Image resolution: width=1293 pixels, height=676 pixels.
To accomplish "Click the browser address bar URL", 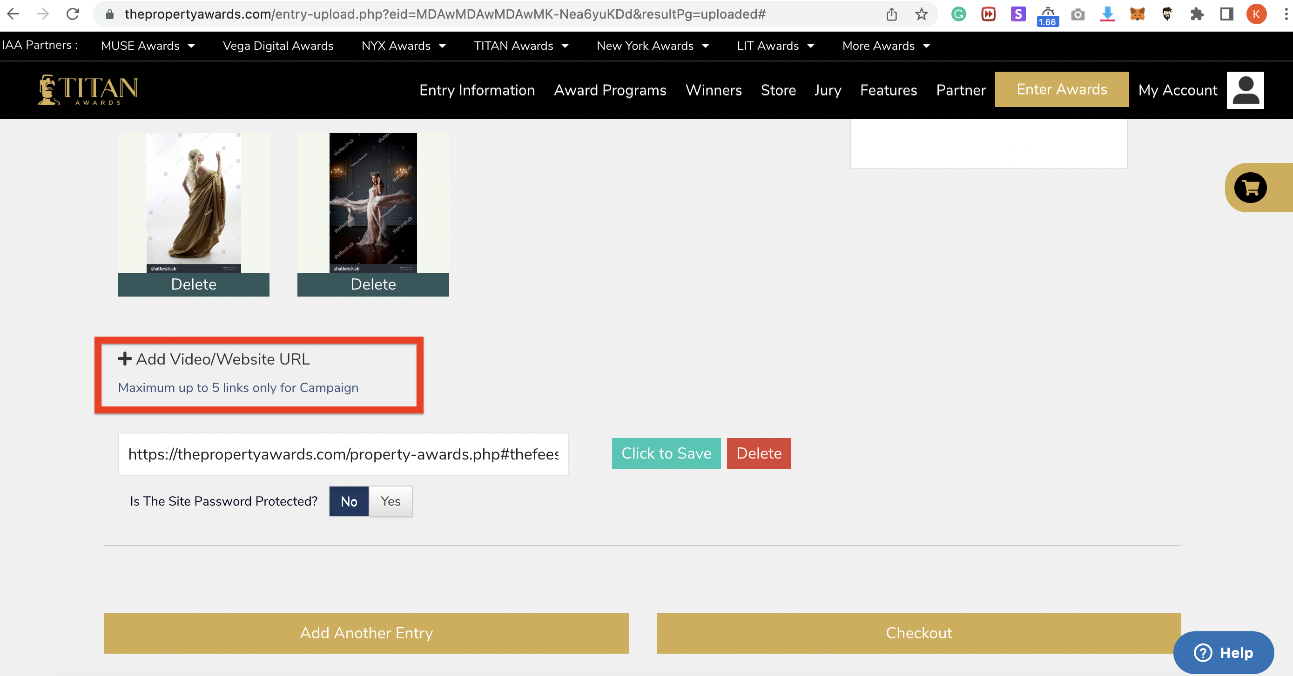I will pyautogui.click(x=444, y=14).
